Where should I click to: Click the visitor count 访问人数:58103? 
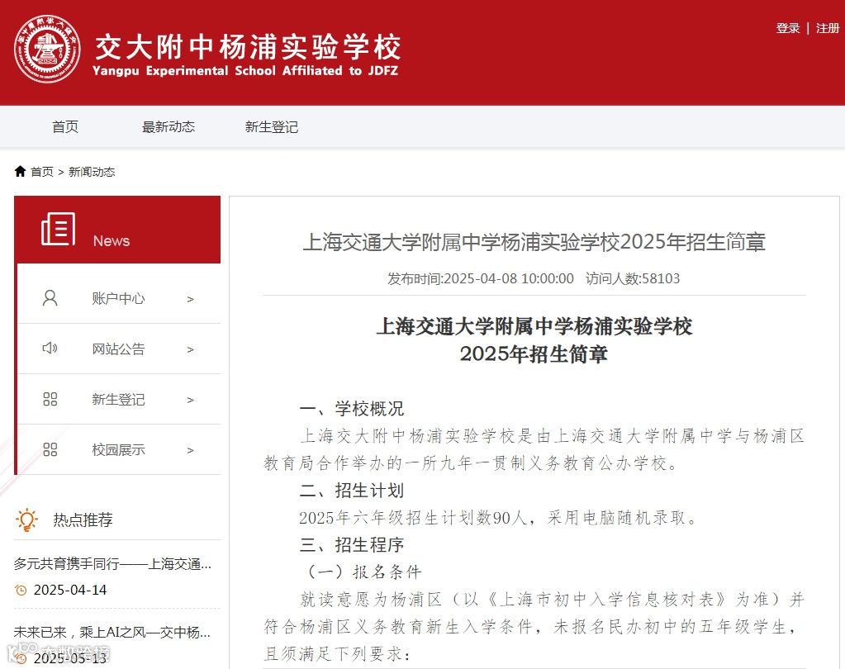(x=633, y=278)
